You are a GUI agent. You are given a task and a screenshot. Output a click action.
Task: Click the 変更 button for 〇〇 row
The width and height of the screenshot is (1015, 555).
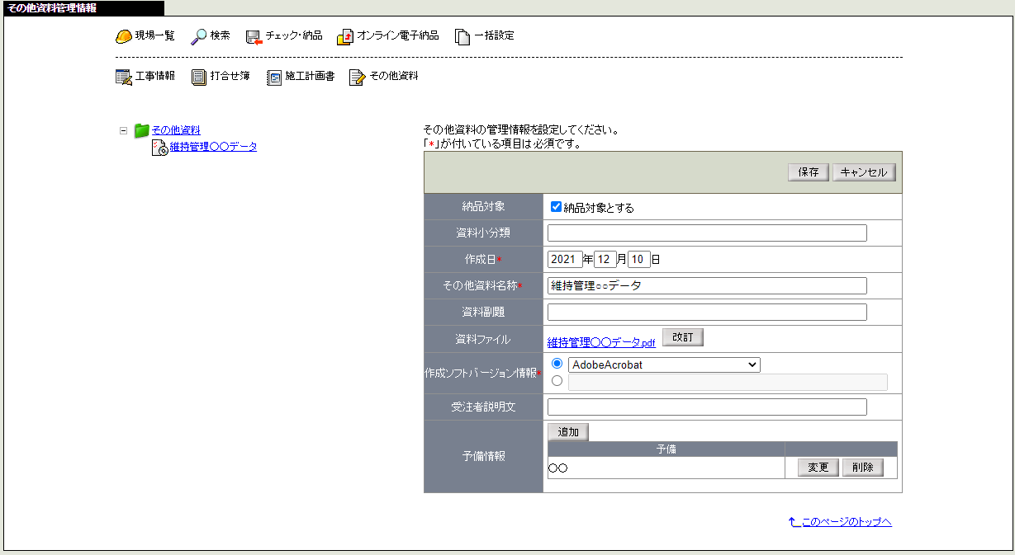pos(818,468)
